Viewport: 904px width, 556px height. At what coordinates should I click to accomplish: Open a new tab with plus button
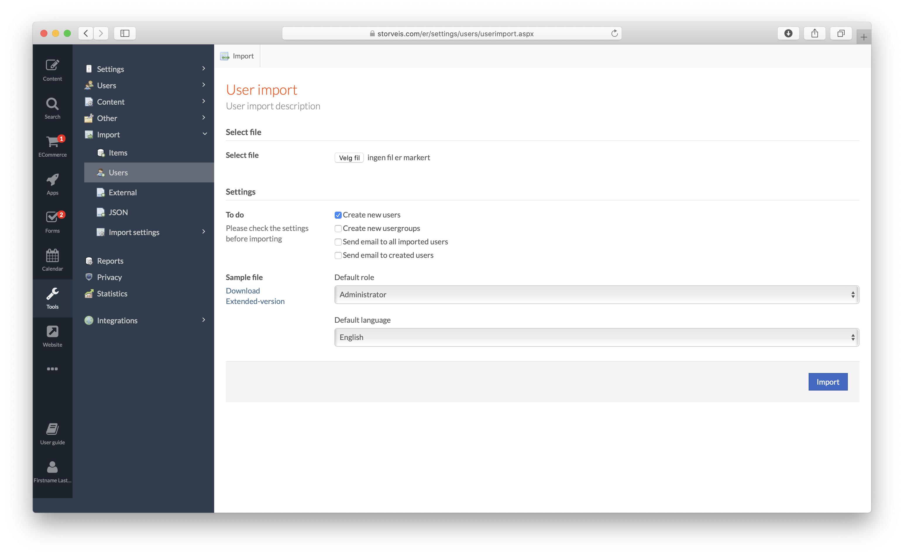864,37
